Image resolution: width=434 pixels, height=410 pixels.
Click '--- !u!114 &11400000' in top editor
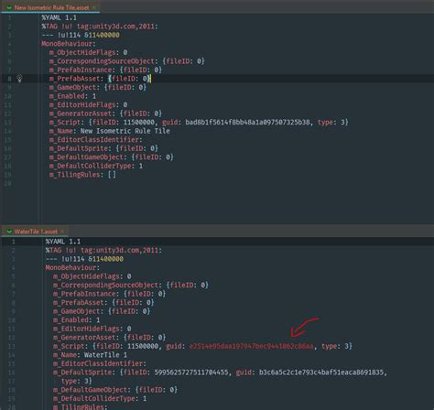click(x=81, y=35)
